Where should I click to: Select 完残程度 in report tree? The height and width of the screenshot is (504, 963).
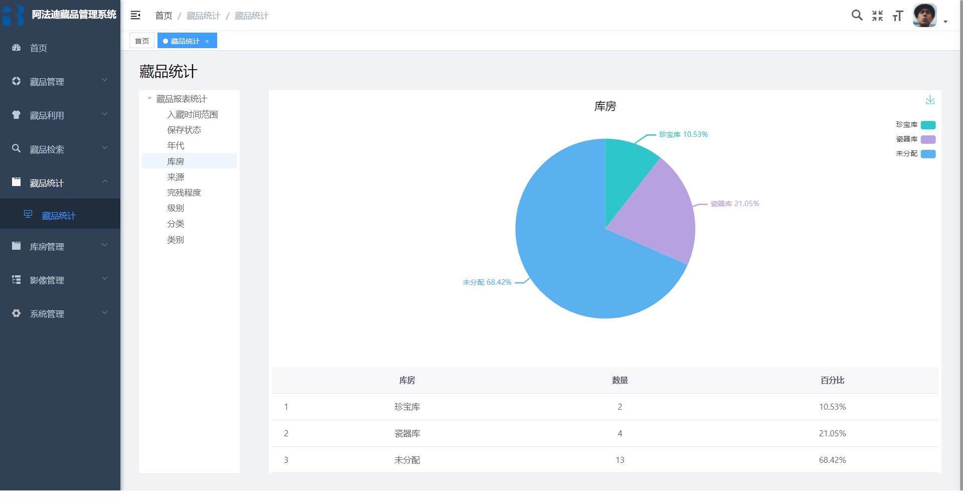(x=184, y=193)
